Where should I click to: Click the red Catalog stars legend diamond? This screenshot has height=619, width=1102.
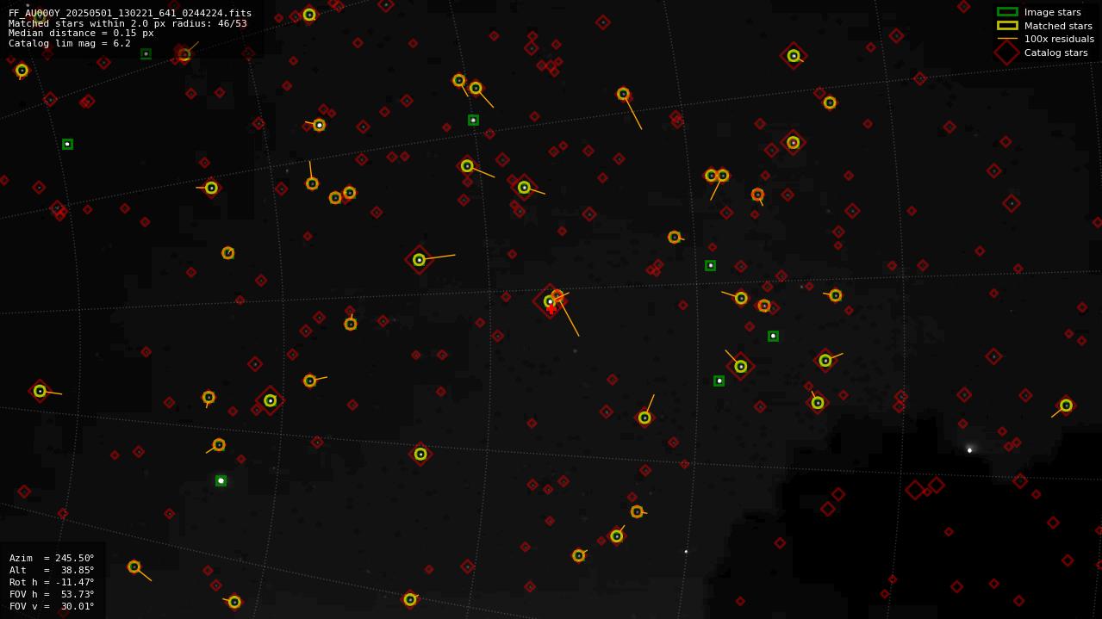(1007, 53)
